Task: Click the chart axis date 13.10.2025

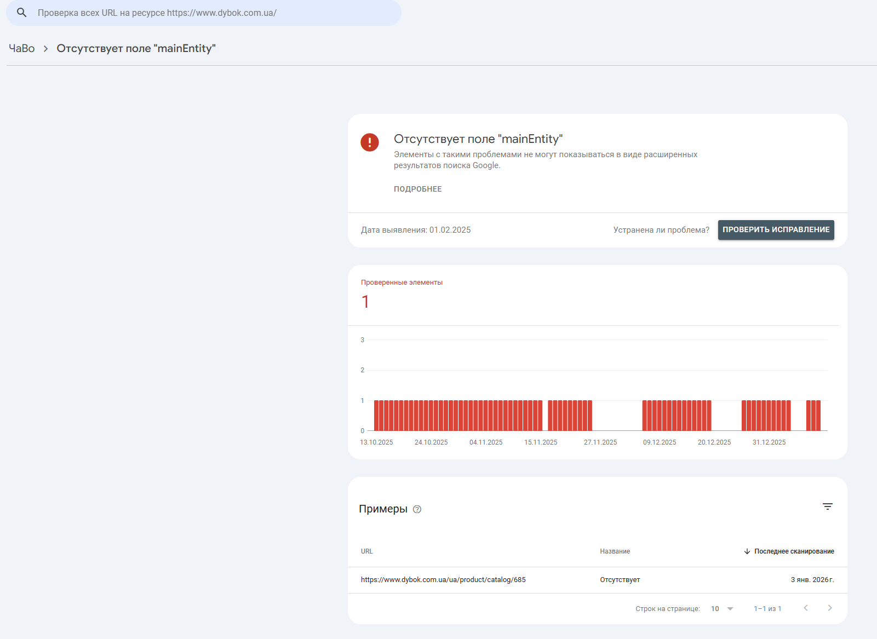Action: (x=376, y=442)
